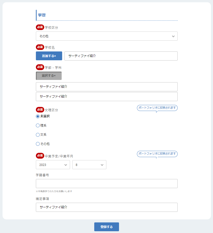Screen dimensions: 213x233
Task: Click the 登録する submit button
Action: [107, 227]
